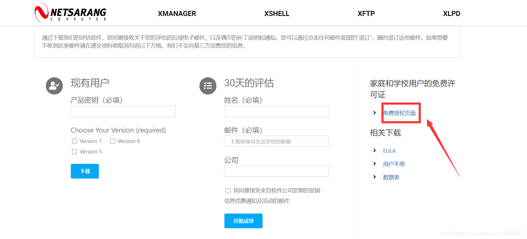The image size is (527, 239).
Task: Open the XMANAGER menu
Action: tap(177, 13)
